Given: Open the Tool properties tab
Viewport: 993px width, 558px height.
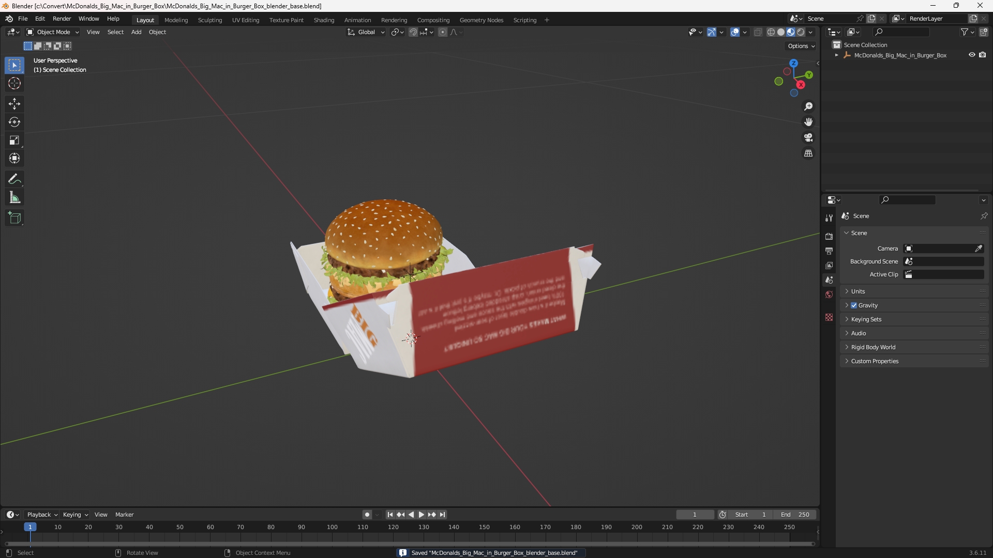Looking at the screenshot, I should click(829, 218).
